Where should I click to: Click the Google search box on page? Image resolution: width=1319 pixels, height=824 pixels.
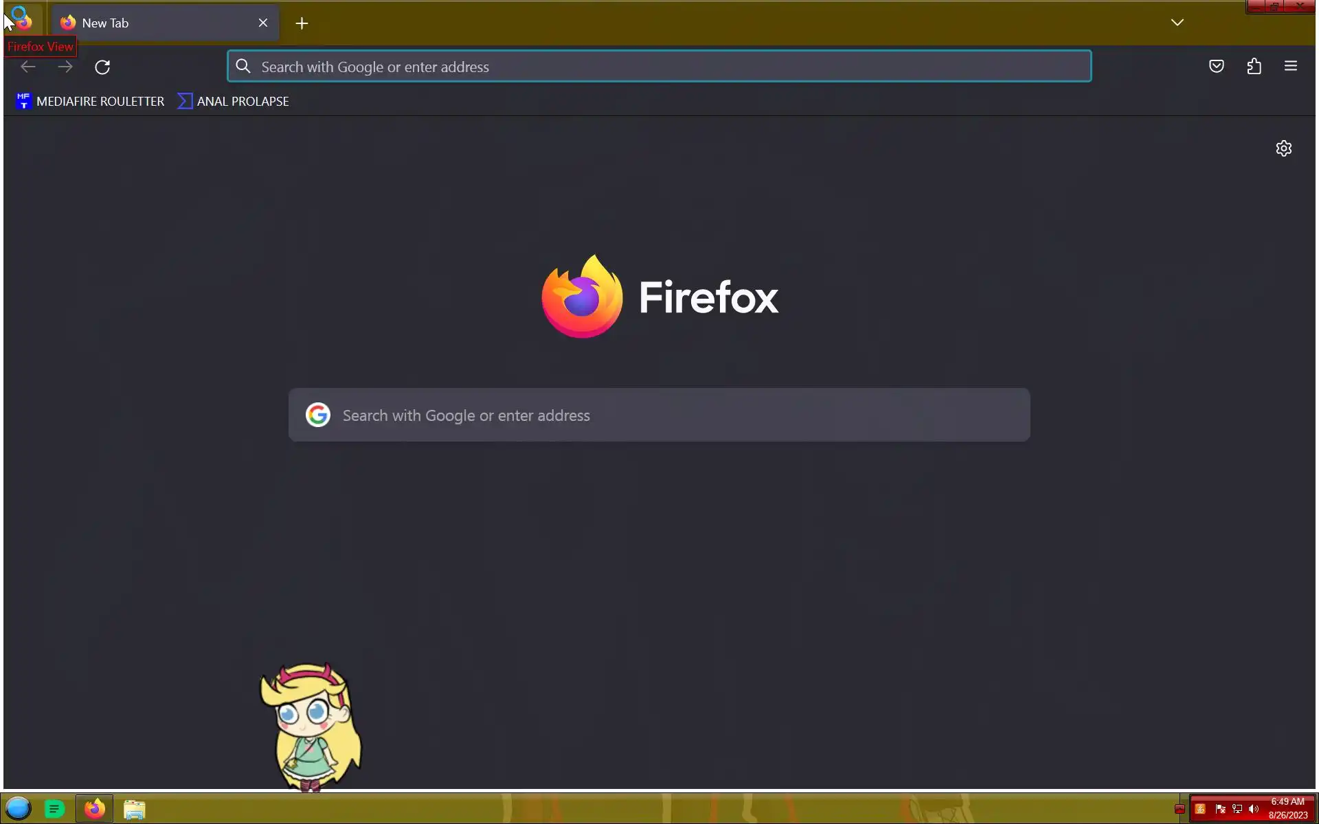point(659,415)
